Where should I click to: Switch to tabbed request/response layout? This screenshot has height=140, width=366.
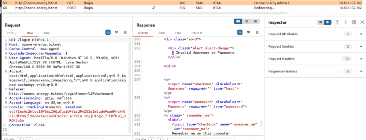point(255,21)
